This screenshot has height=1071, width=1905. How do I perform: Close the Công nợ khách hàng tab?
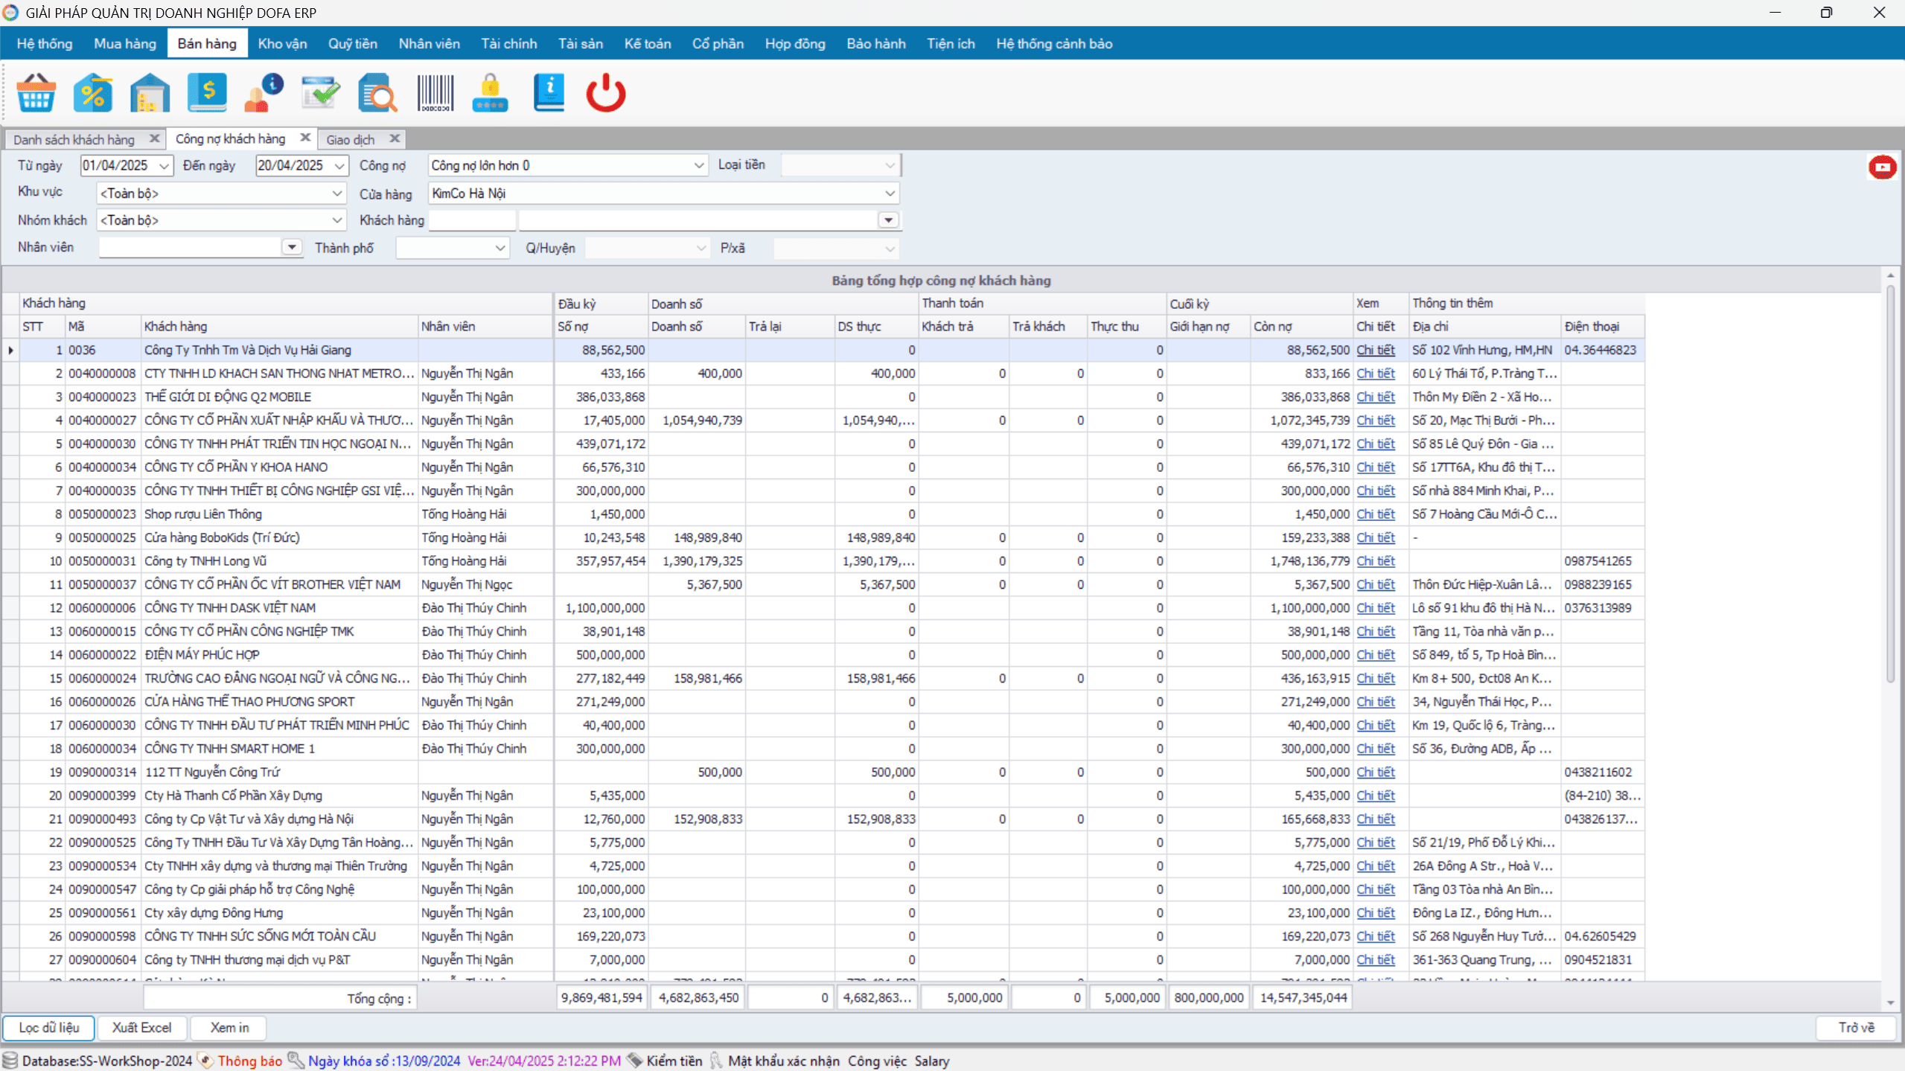(x=305, y=138)
